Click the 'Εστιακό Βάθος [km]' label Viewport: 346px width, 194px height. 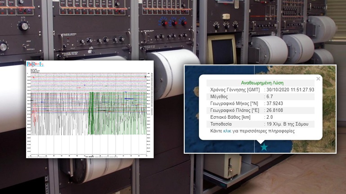pyautogui.click(x=230, y=117)
